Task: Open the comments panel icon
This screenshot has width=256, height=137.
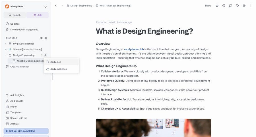Action: tap(230, 6)
